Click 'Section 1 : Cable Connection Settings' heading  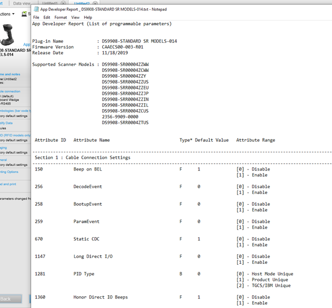coord(82,158)
